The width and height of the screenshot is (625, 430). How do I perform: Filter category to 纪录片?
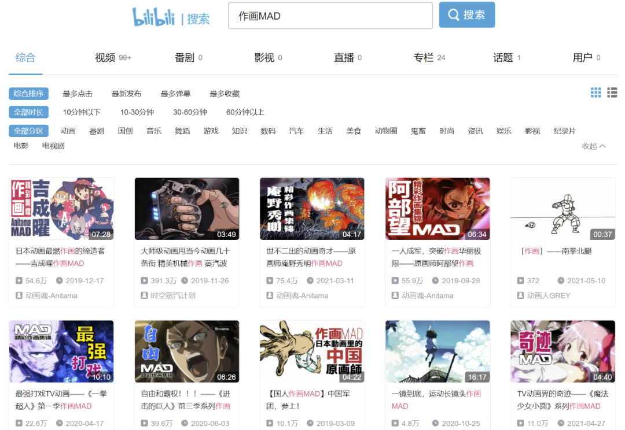564,131
